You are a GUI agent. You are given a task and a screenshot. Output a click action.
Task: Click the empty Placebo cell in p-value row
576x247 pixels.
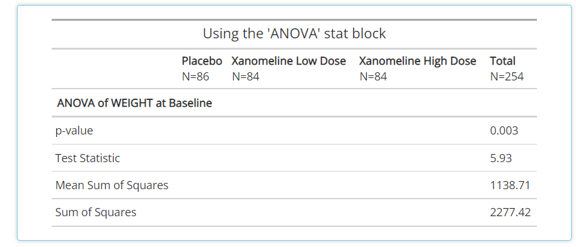[202, 131]
